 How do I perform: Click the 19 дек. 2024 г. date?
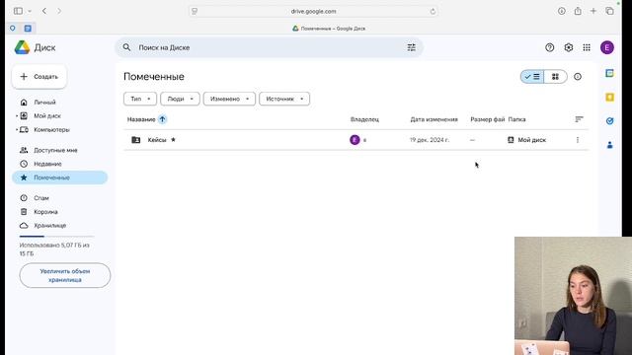[430, 140]
